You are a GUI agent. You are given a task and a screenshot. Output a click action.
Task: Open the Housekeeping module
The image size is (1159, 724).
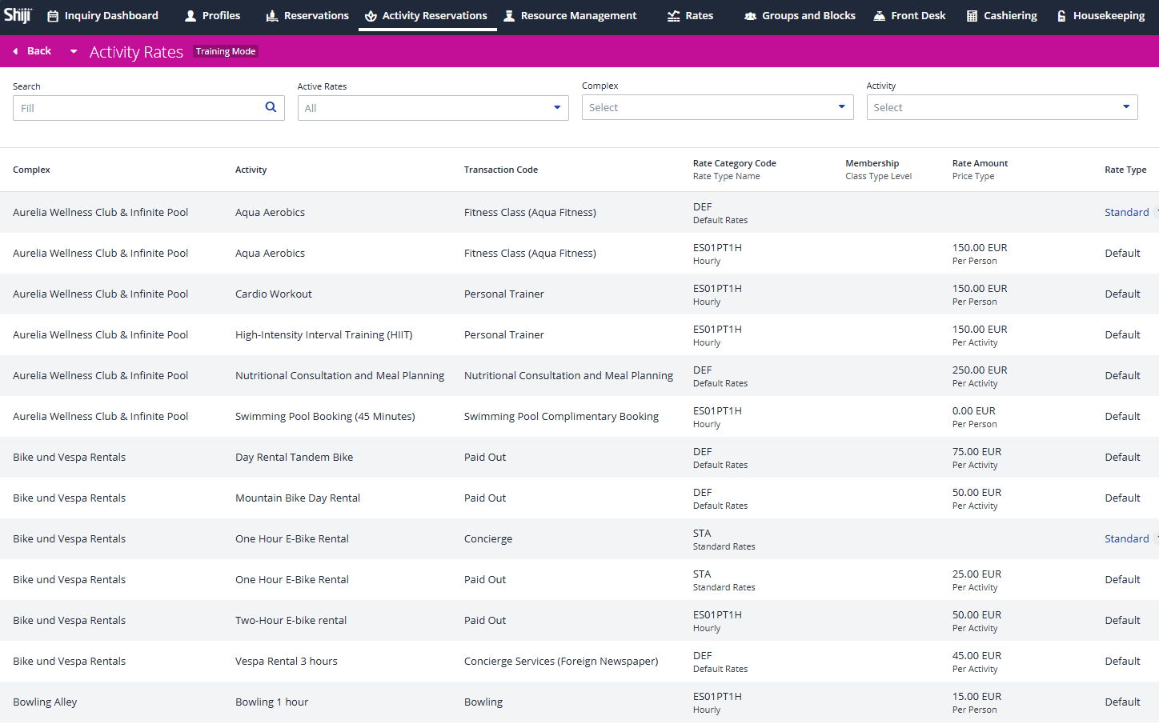[x=1101, y=15]
